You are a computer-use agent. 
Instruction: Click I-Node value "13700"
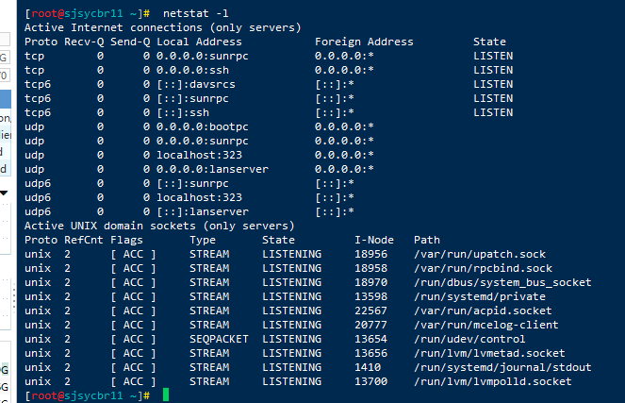point(370,382)
